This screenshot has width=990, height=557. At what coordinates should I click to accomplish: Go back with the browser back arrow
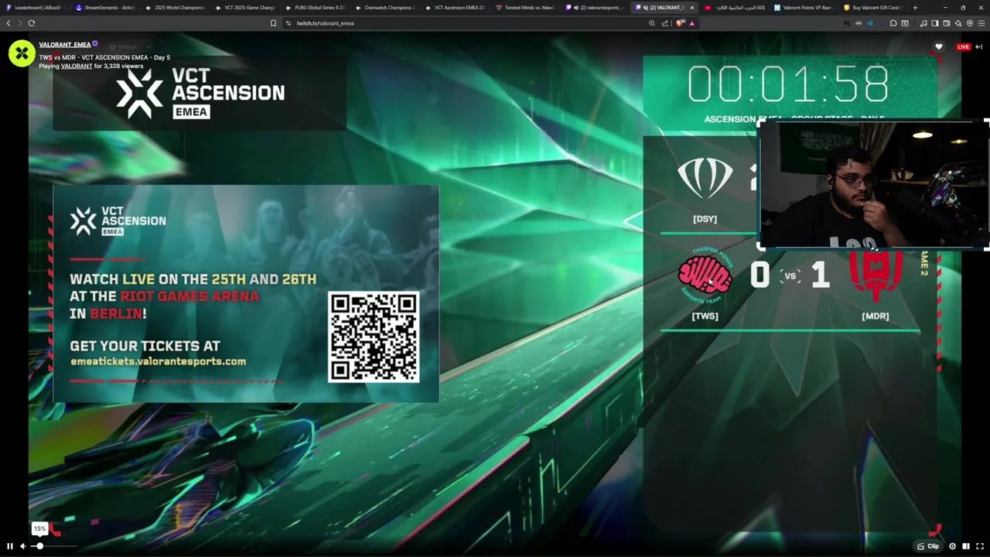[9, 23]
